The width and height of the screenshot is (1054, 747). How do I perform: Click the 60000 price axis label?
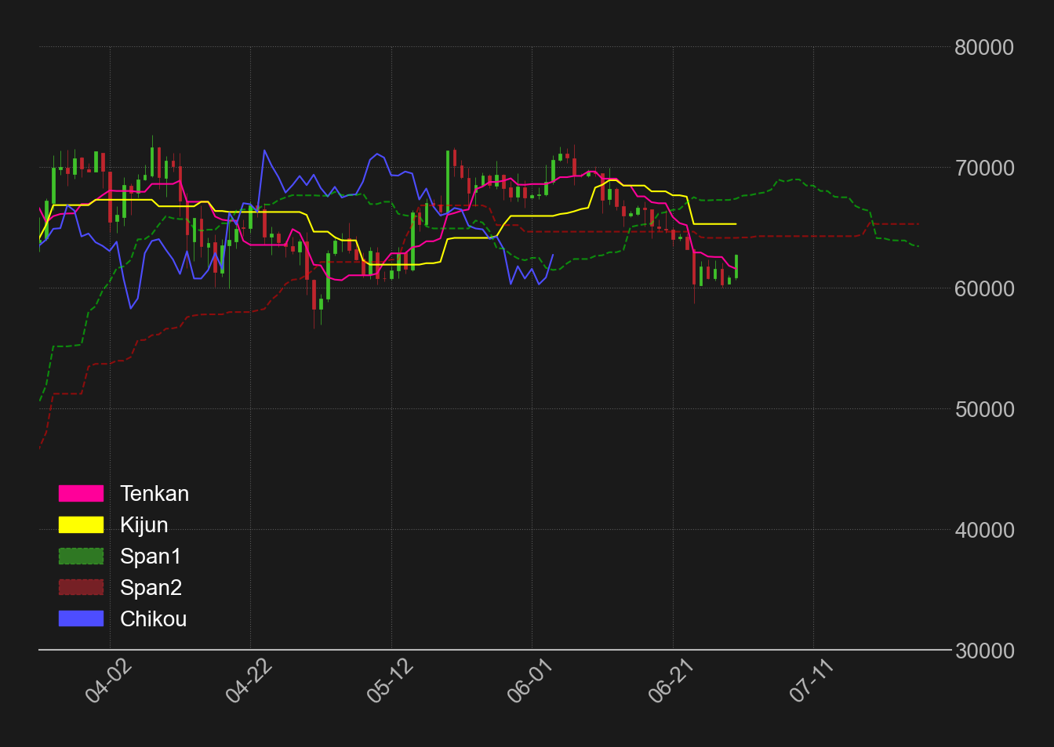coord(984,288)
